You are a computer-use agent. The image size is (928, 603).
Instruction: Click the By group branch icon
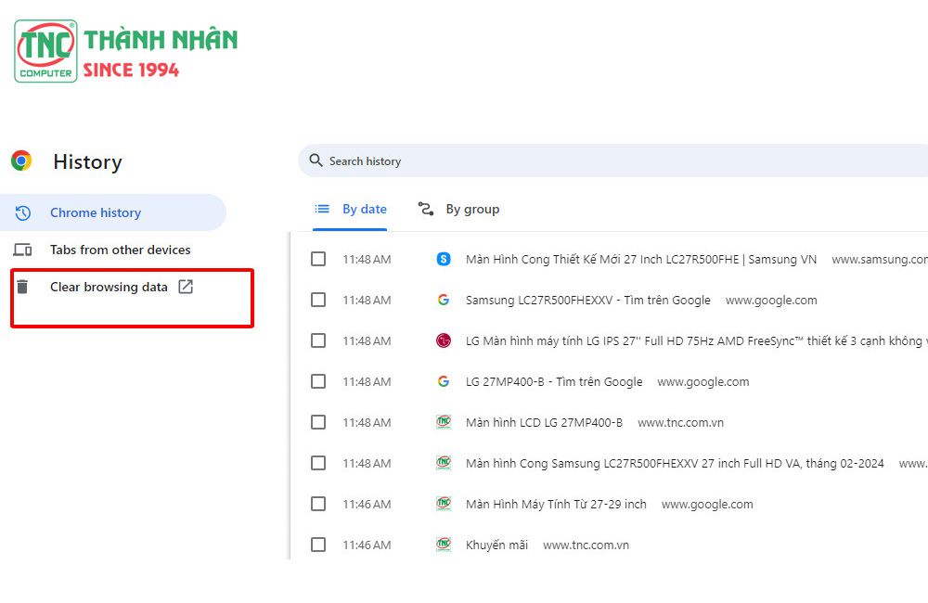(x=426, y=209)
